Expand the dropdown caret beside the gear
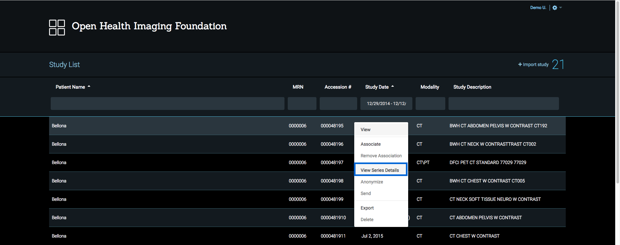Screen dimensions: 620x245 point(561,8)
